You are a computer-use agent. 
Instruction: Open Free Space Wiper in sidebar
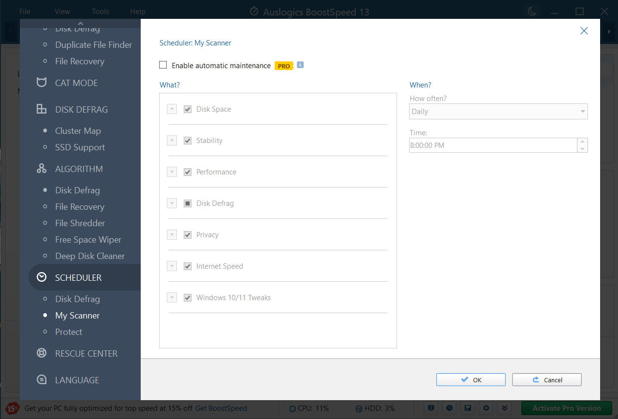tap(88, 240)
